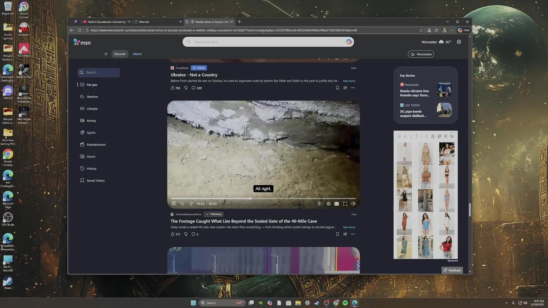Rewind the cave video 10 seconds
The image size is (548, 308).
pos(182,204)
